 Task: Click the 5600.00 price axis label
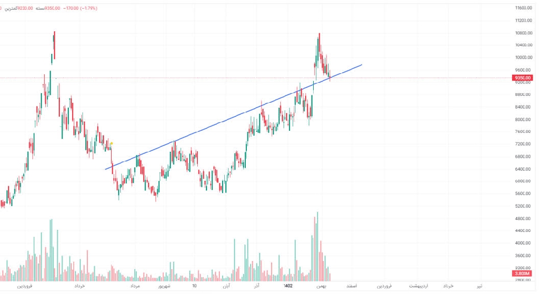pyautogui.click(x=523, y=194)
